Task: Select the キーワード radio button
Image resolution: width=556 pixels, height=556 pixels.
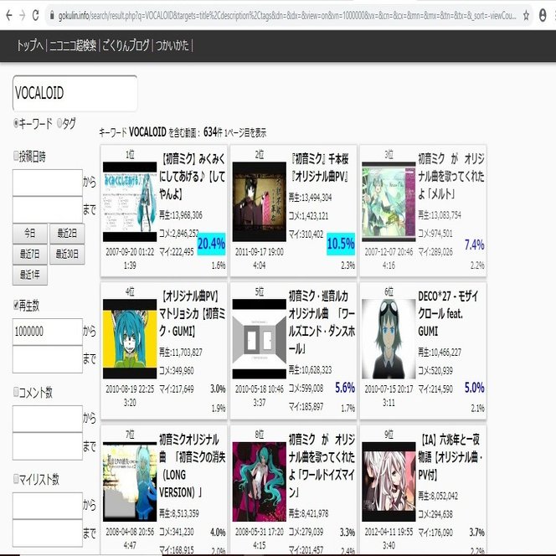Action: 16,123
